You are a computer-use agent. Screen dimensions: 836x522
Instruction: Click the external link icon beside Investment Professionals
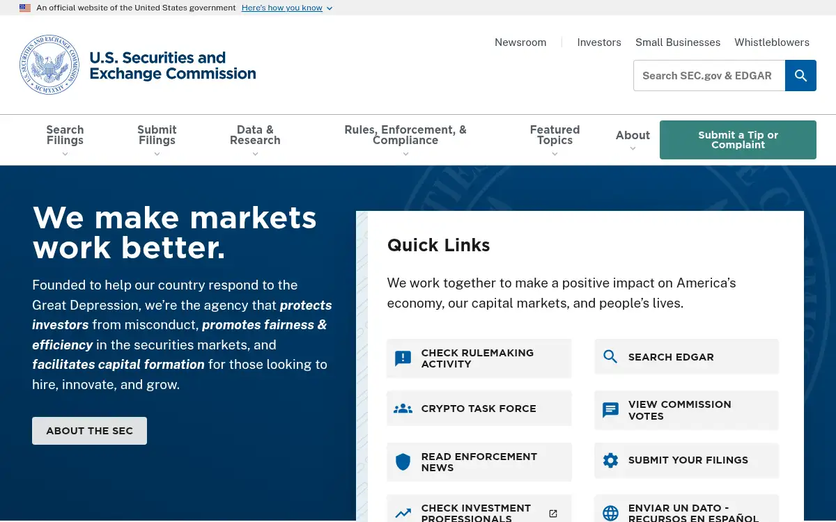coord(553,514)
